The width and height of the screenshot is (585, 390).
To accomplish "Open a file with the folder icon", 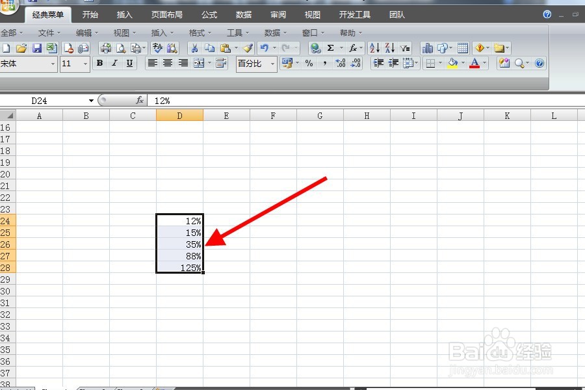I will coord(21,48).
